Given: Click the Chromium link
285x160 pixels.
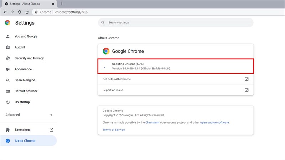Looking at the screenshot, I should 152,122.
